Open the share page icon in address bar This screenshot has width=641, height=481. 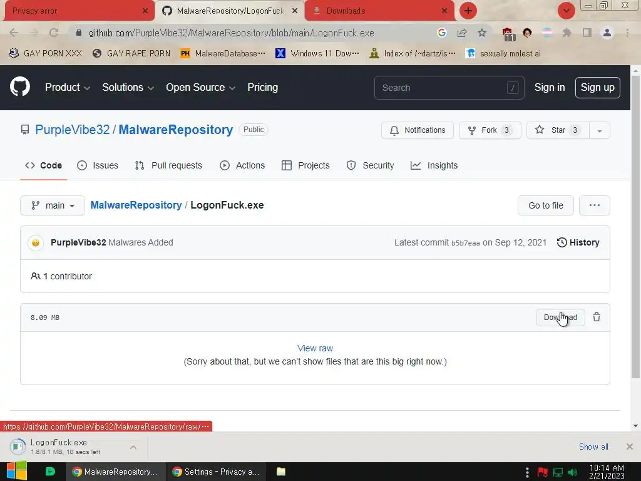click(x=462, y=33)
